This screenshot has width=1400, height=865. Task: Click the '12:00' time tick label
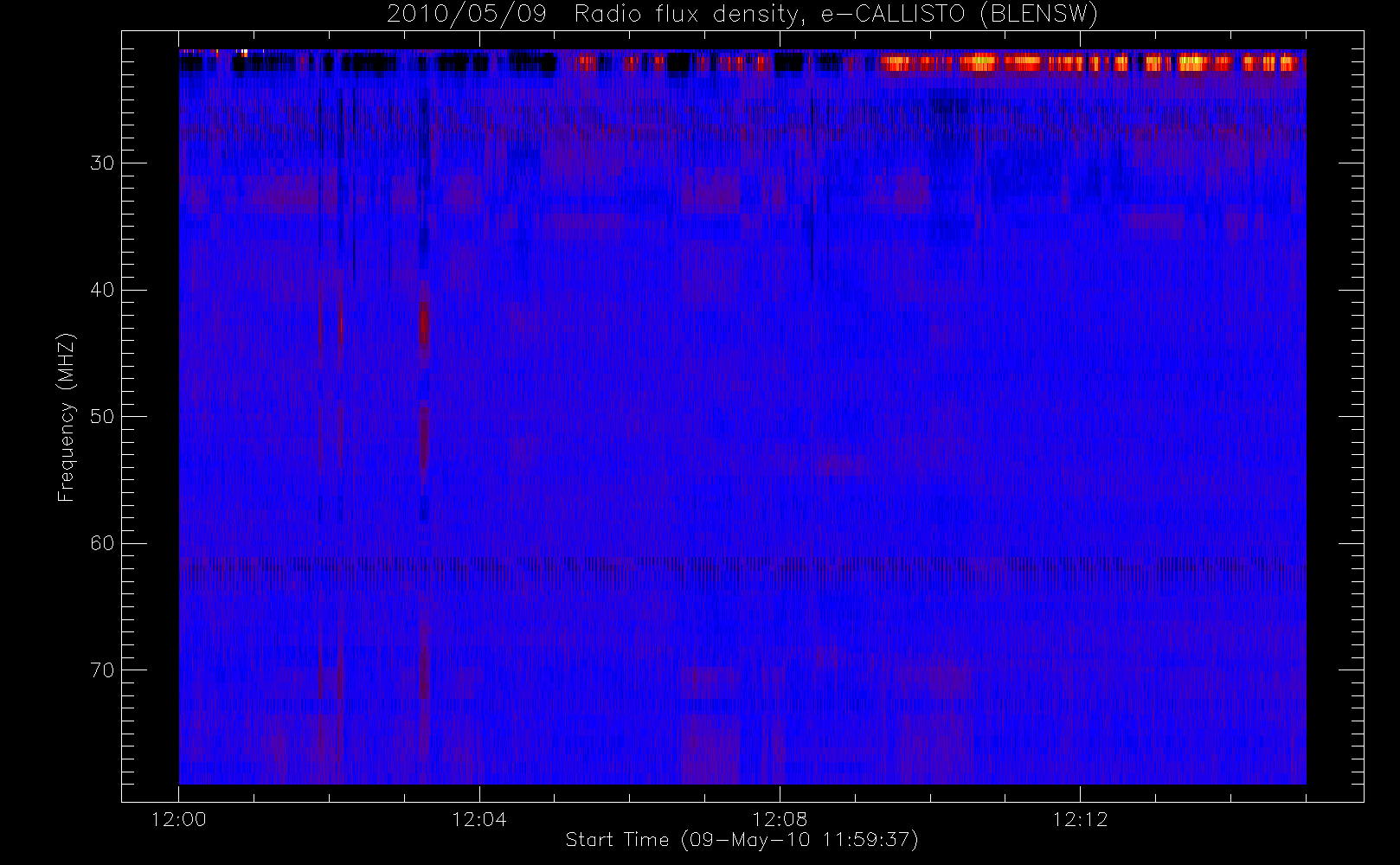click(x=179, y=819)
